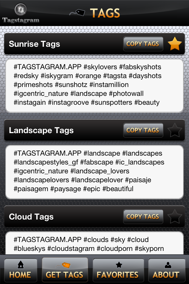Favorite the Landscape Tags star
The width and height of the screenshot is (189, 284).
pyautogui.click(x=175, y=130)
